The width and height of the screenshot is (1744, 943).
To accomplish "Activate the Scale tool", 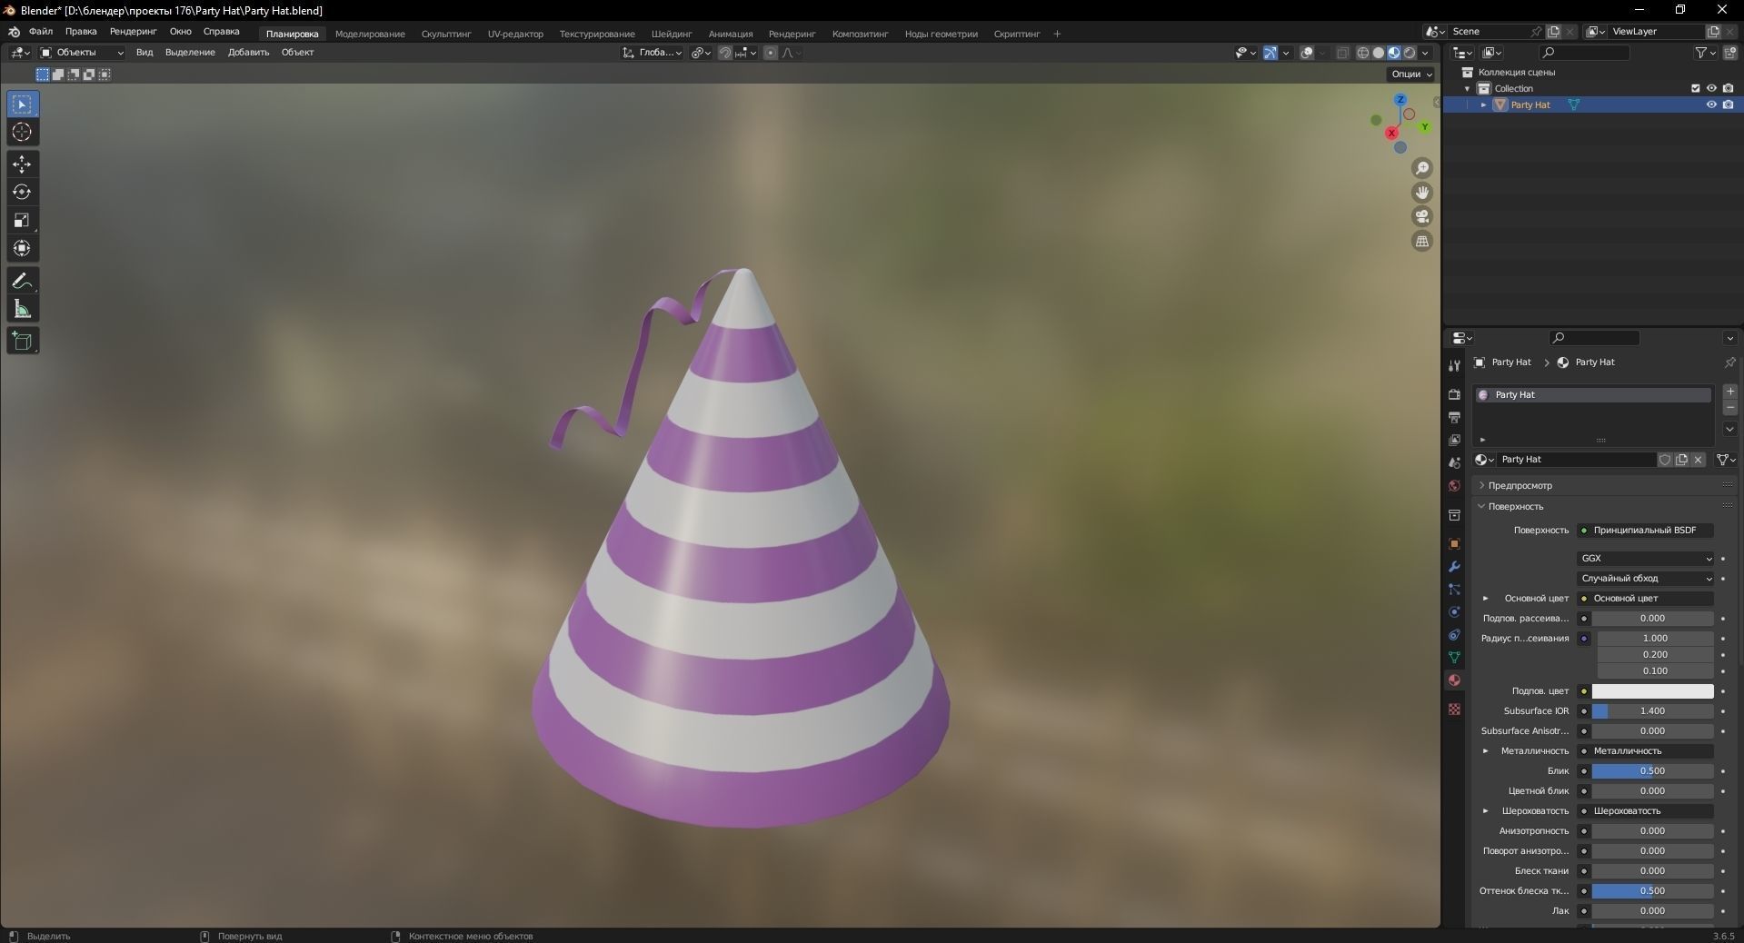I will click(x=22, y=220).
